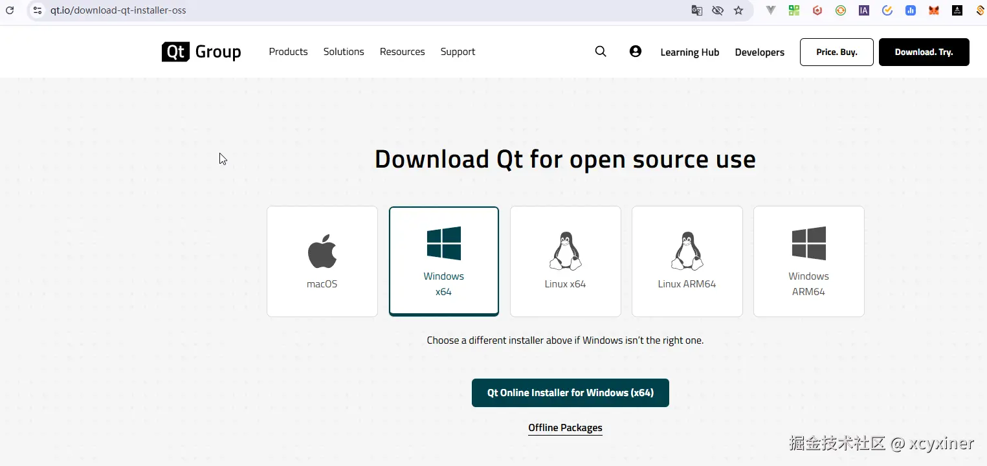
Task: Open the gray V-shaped Vue extension icon
Action: pyautogui.click(x=771, y=10)
